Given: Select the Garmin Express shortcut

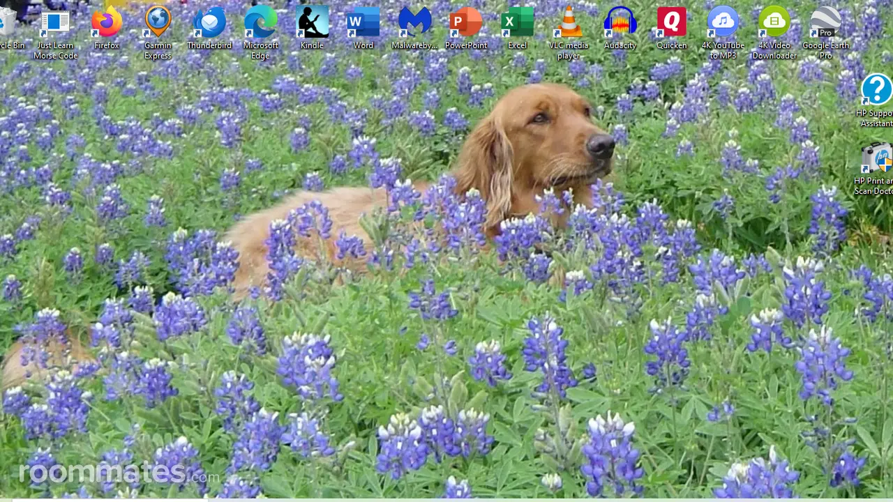Looking at the screenshot, I should [158, 33].
